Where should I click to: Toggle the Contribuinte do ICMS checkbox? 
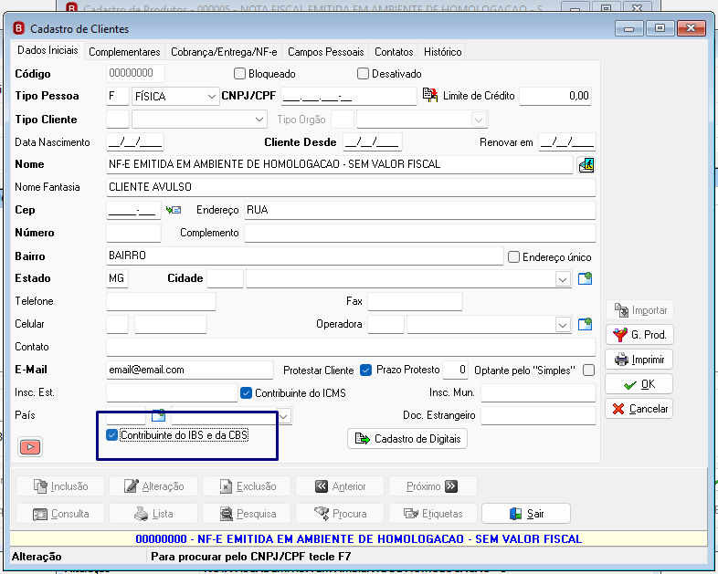click(246, 393)
